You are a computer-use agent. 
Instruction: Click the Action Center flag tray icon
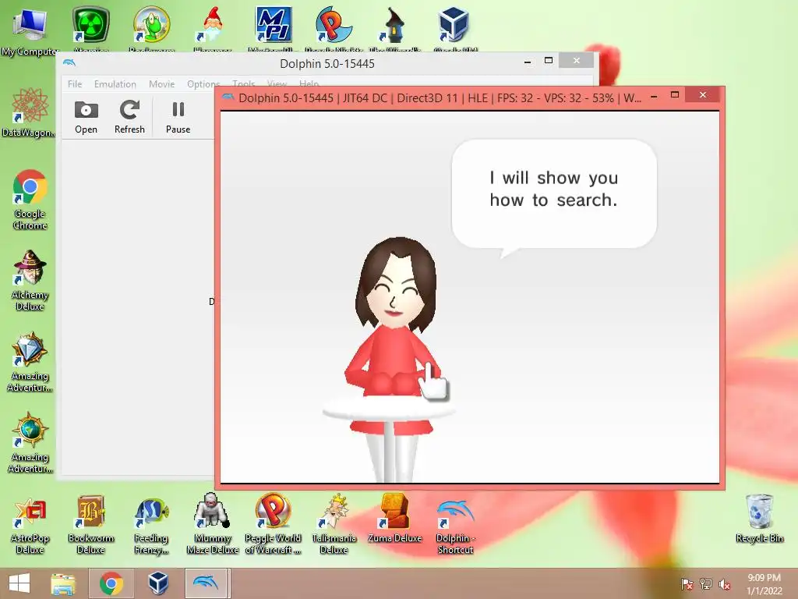687,584
